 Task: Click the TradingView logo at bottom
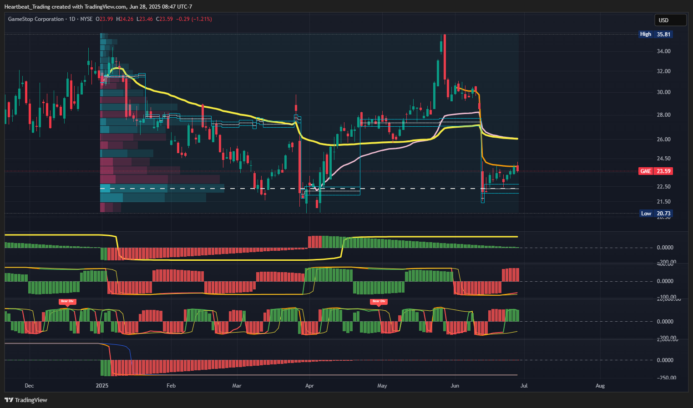tap(26, 400)
